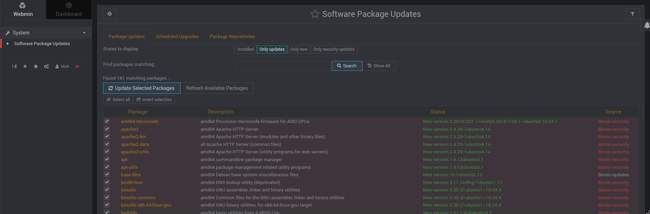Sort by the Package column header
The height and width of the screenshot is (214, 650).
point(138,112)
